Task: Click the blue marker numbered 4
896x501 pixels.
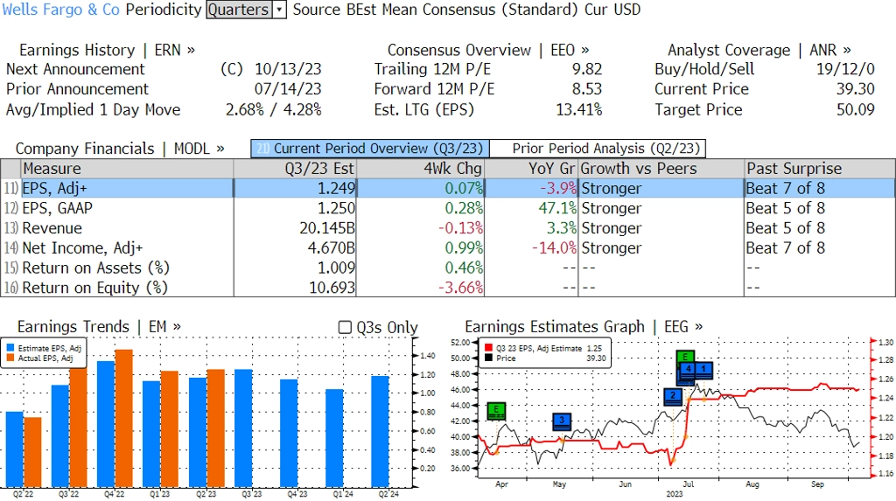Action: (x=688, y=370)
